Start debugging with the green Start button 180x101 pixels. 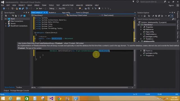point(39,8)
